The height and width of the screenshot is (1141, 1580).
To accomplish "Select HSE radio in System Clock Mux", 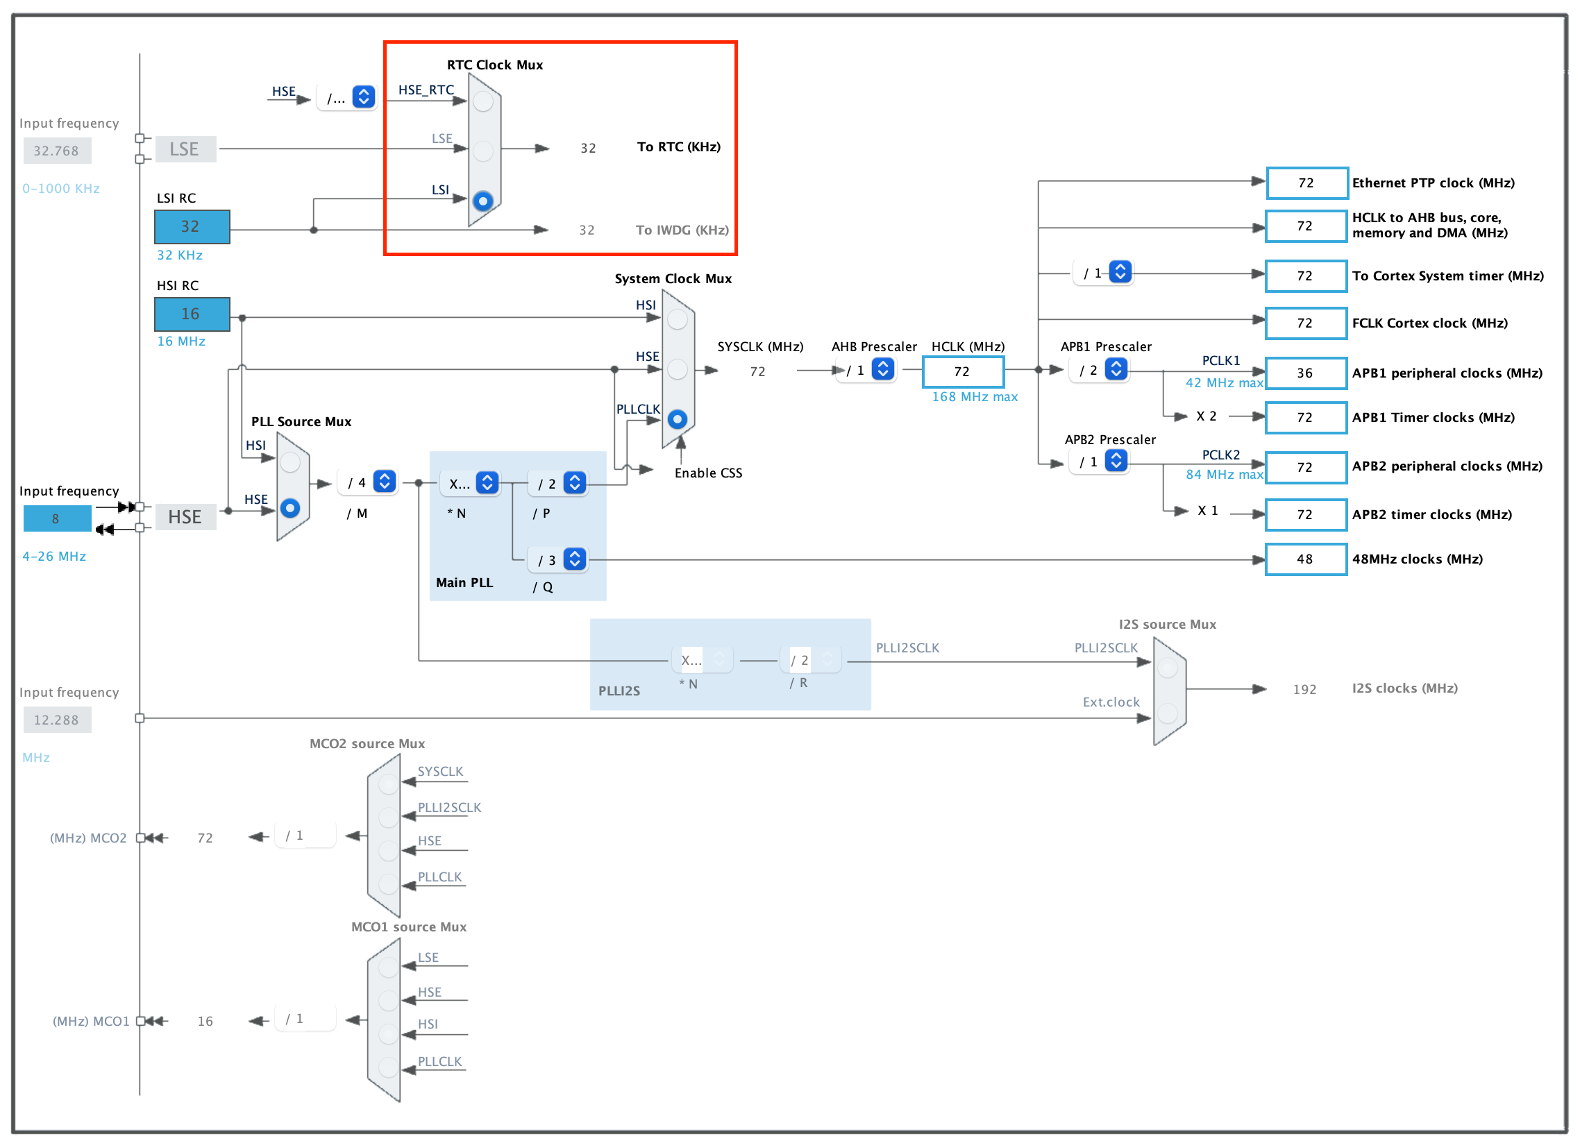I will 677,370.
